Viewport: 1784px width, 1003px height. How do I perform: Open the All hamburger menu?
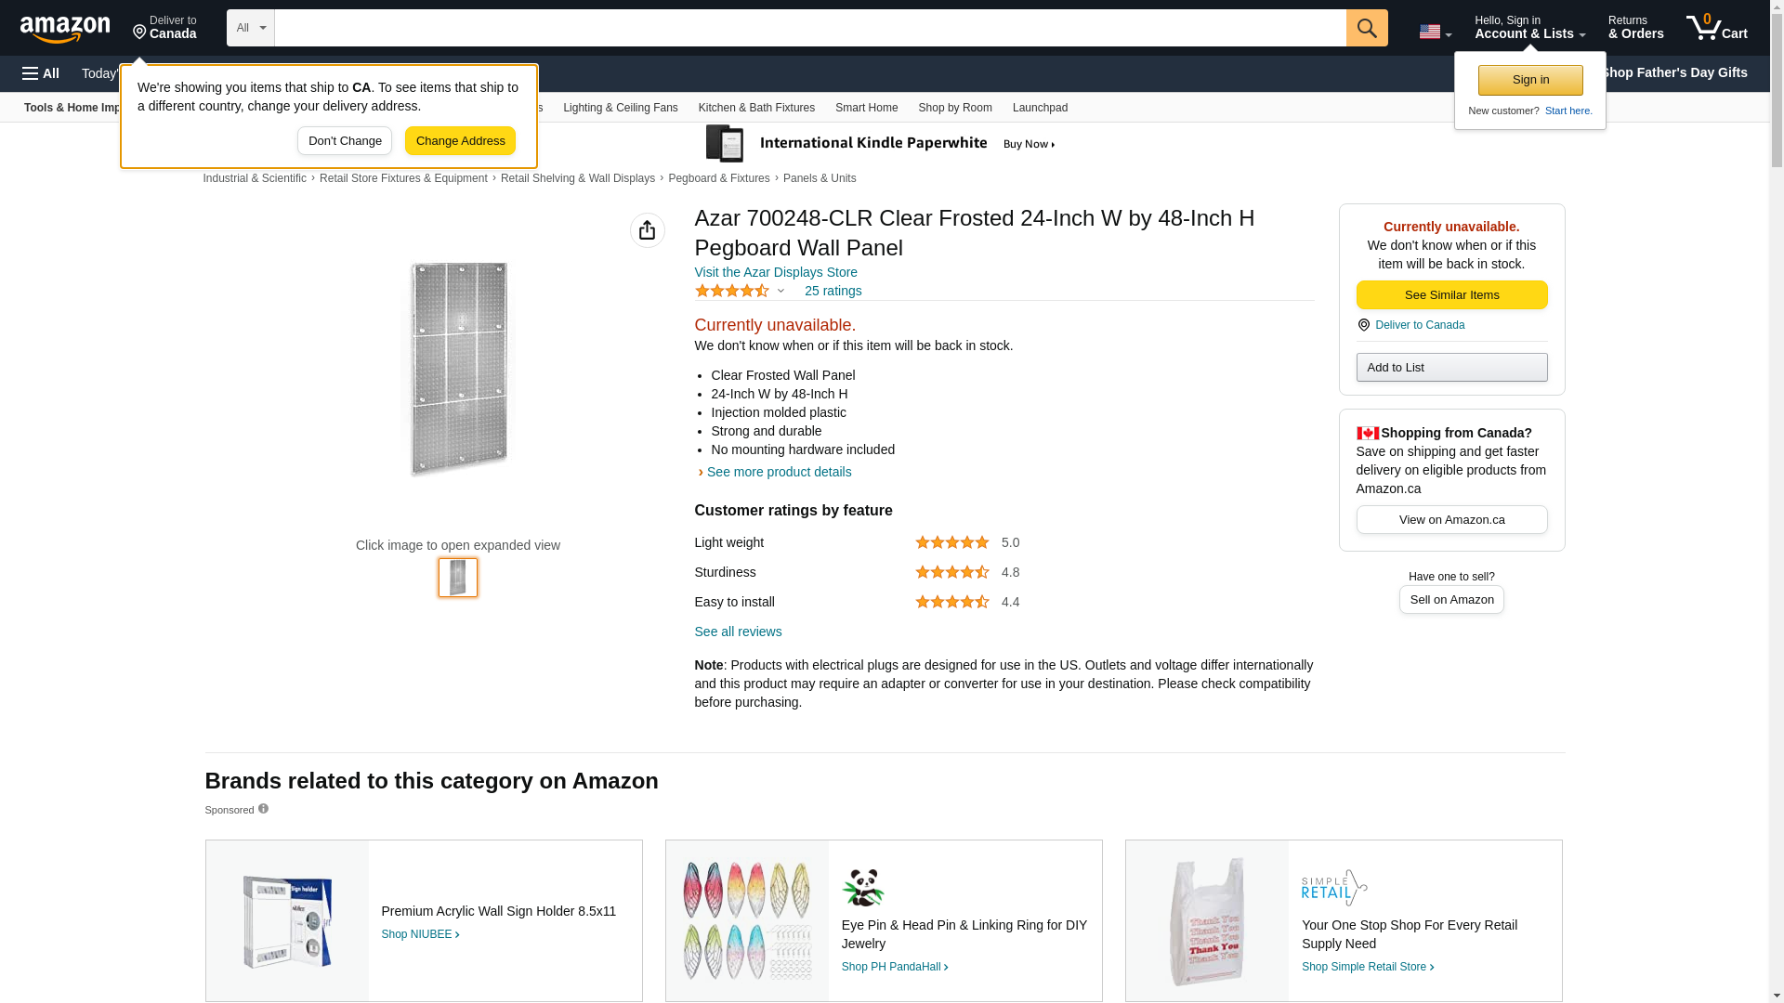(41, 73)
